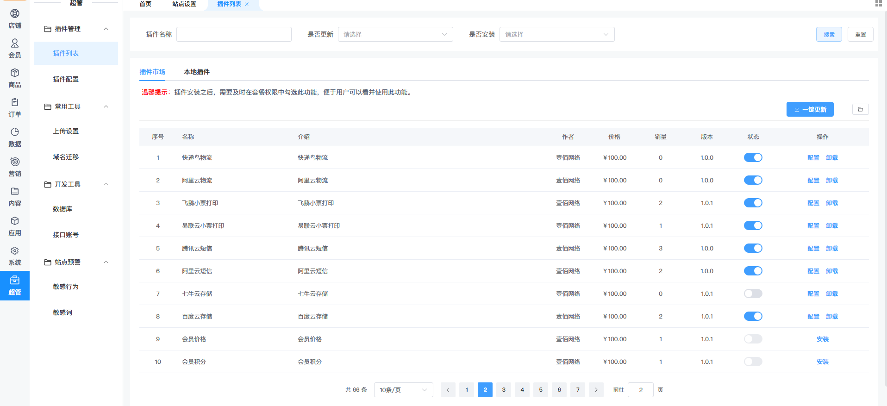The height and width of the screenshot is (406, 887).
Task: Click 配置 for 快递鸟物流
Action: (x=813, y=157)
